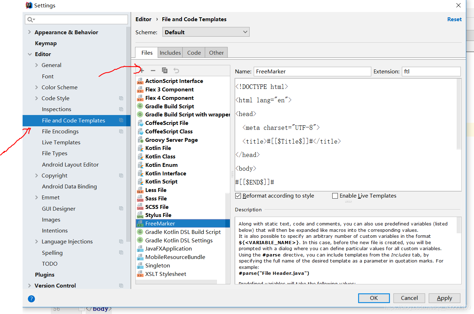474x314 pixels.
Task: Select File Types settings page
Action: 55,153
